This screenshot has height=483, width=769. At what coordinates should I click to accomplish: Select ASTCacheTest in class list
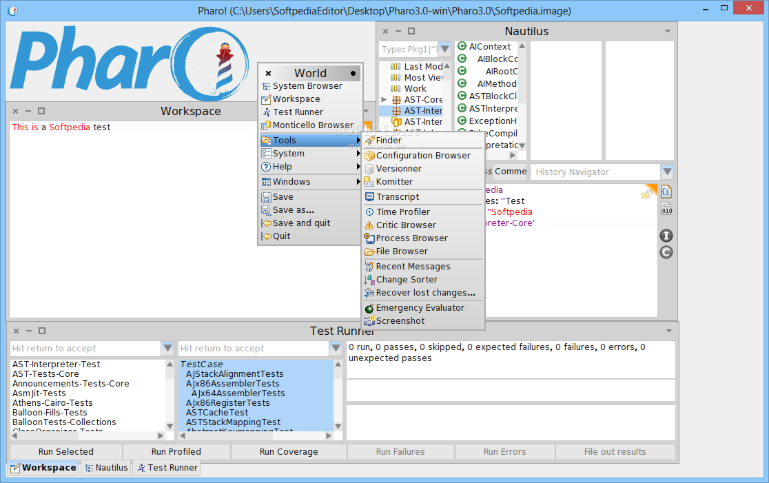point(217,413)
